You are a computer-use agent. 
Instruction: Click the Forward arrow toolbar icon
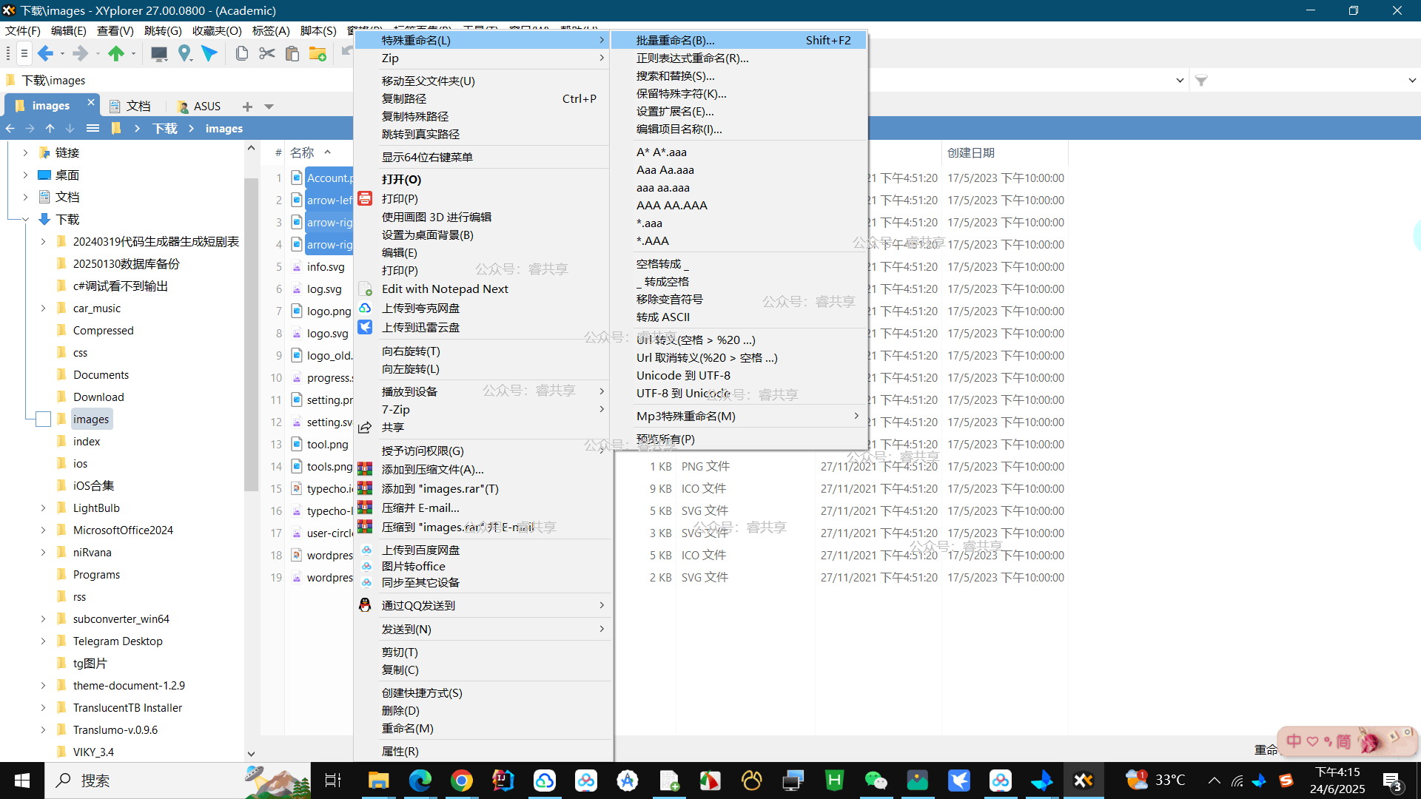point(80,53)
